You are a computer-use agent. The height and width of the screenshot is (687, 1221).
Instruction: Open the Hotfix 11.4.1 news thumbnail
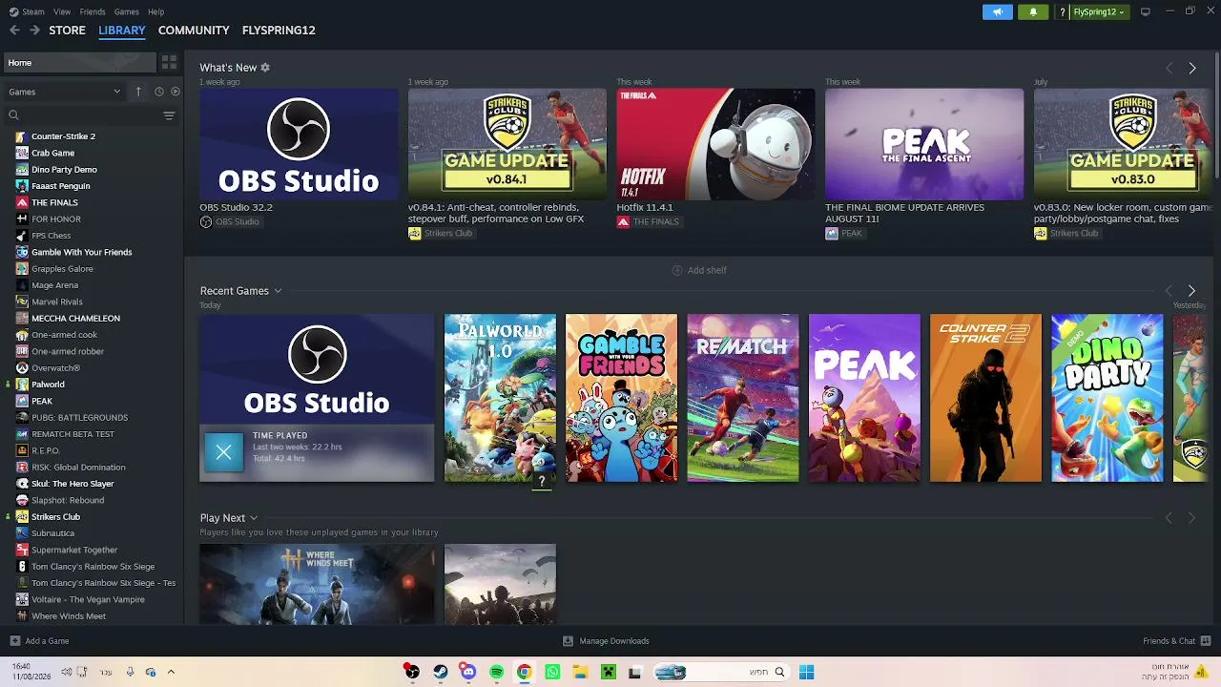[x=715, y=145]
